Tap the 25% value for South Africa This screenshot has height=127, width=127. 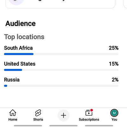pyautogui.click(x=114, y=48)
